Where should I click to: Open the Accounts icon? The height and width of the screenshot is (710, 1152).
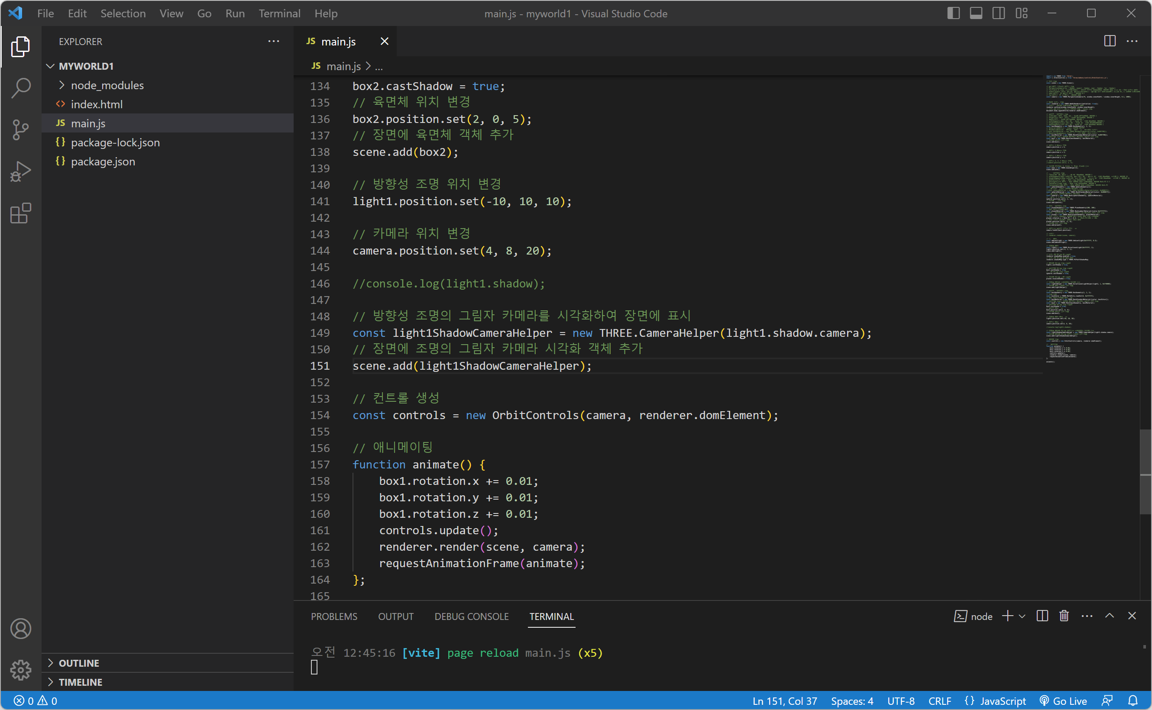tap(21, 629)
